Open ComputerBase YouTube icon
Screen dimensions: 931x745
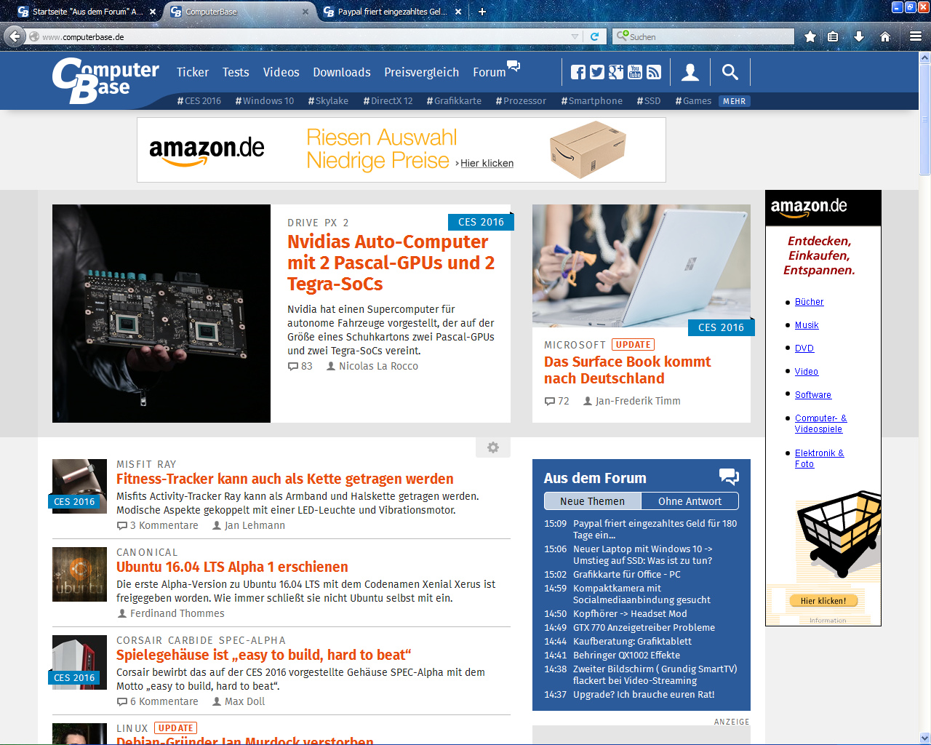[x=635, y=72]
